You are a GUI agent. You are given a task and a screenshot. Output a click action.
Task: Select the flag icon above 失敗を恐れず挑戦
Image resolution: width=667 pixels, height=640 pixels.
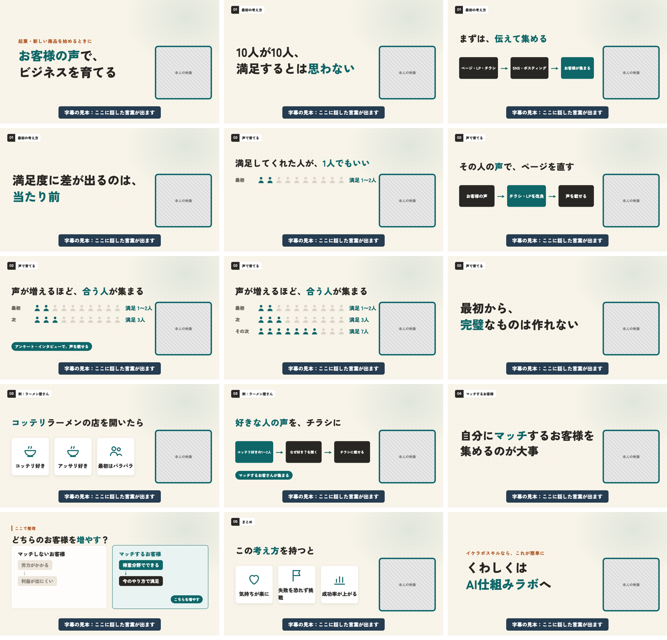pyautogui.click(x=296, y=575)
